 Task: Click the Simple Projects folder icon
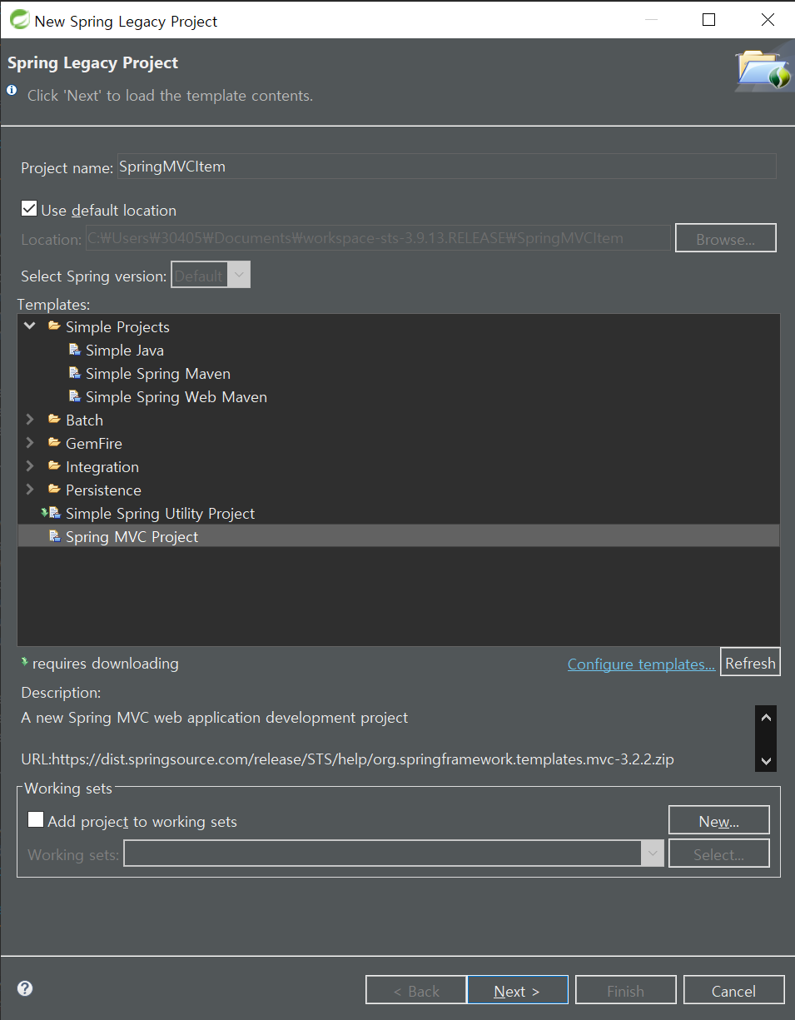pyautogui.click(x=54, y=326)
